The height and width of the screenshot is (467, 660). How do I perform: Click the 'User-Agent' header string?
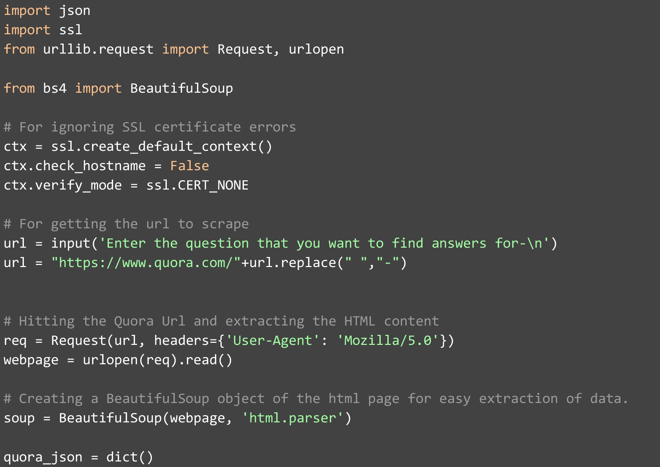pyautogui.click(x=272, y=341)
